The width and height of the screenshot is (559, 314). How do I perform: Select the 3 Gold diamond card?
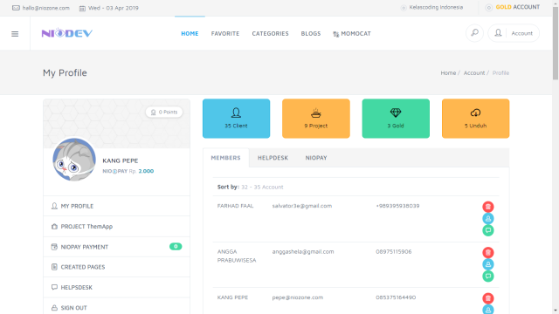pyautogui.click(x=396, y=119)
